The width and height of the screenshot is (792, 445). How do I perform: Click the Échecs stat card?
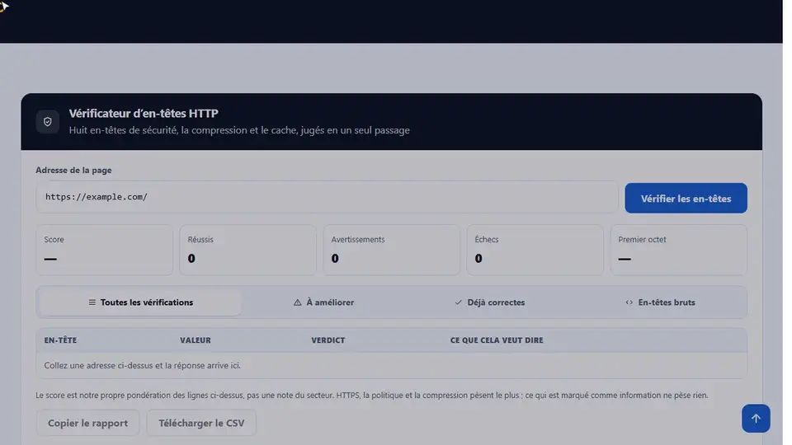(x=535, y=250)
